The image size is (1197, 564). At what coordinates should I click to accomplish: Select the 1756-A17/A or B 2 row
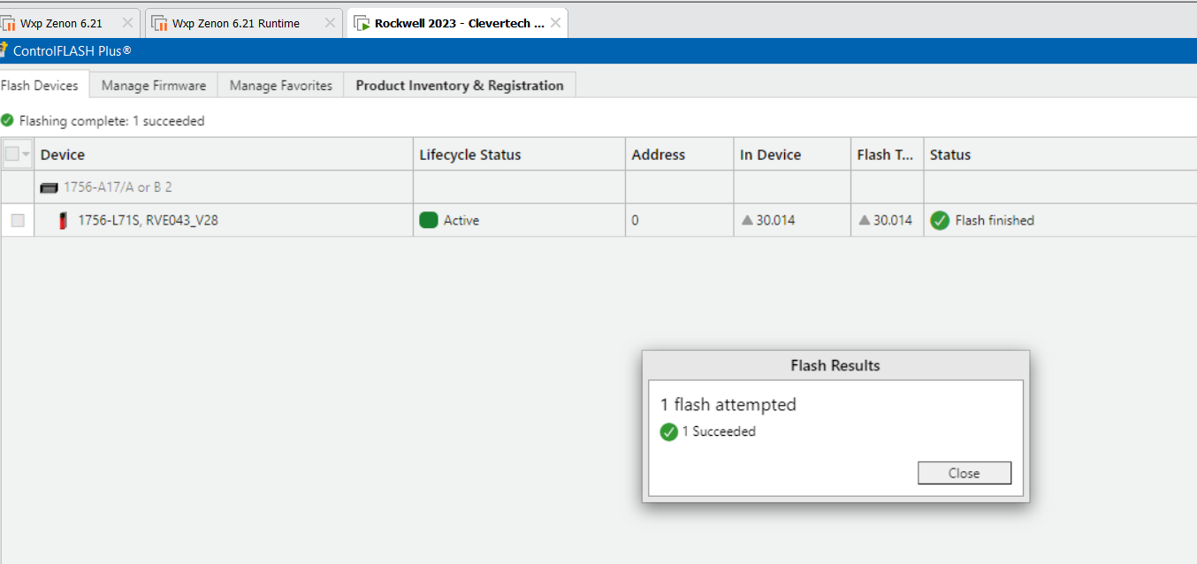pos(598,187)
